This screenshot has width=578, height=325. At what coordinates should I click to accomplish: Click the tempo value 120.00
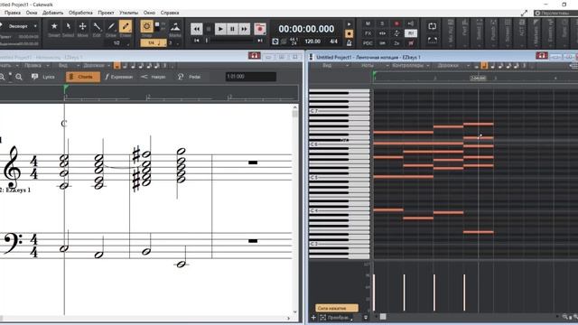(x=312, y=42)
